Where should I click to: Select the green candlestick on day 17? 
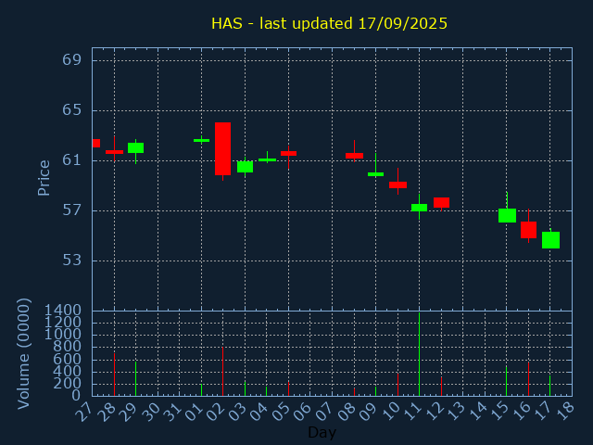point(550,240)
